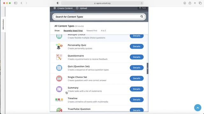The image size is (204, 114).
Task: Toggle the Safari sidebar icon
Action: 16,3
